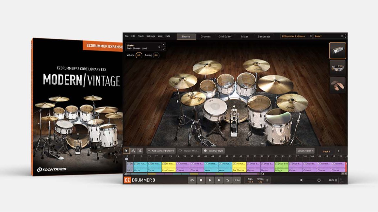Image resolution: width=378 pixels, height=212 pixels.
Task: Open the Shaker instrument selection dropdown
Action: coord(143,47)
